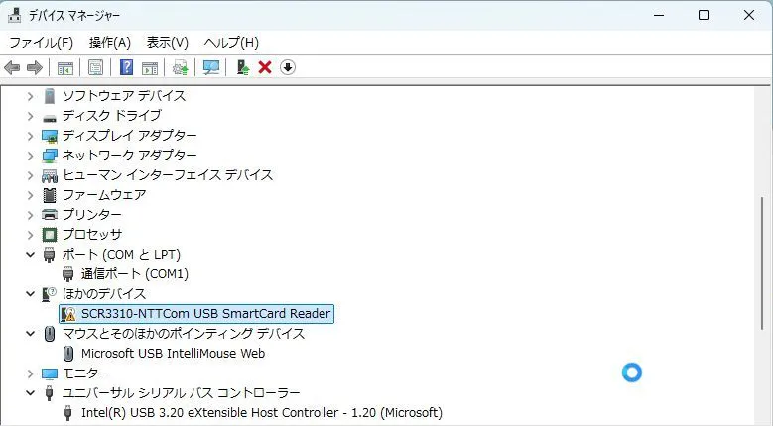Screen dimensions: 773x426
Task: Click the red X uninstall device icon
Action: point(265,67)
